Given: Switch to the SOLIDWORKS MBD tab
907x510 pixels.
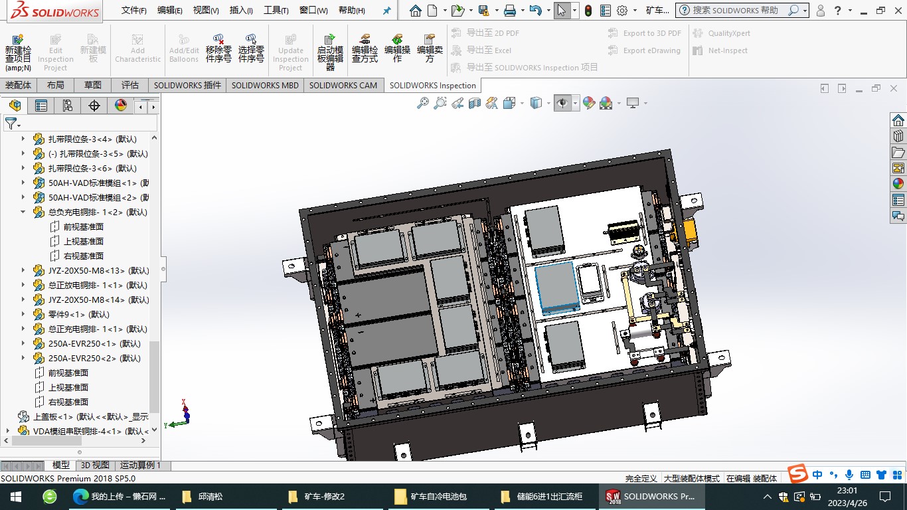Looking at the screenshot, I should 265,85.
